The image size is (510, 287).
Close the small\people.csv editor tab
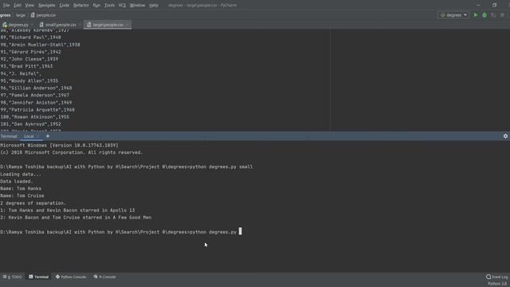pos(80,25)
